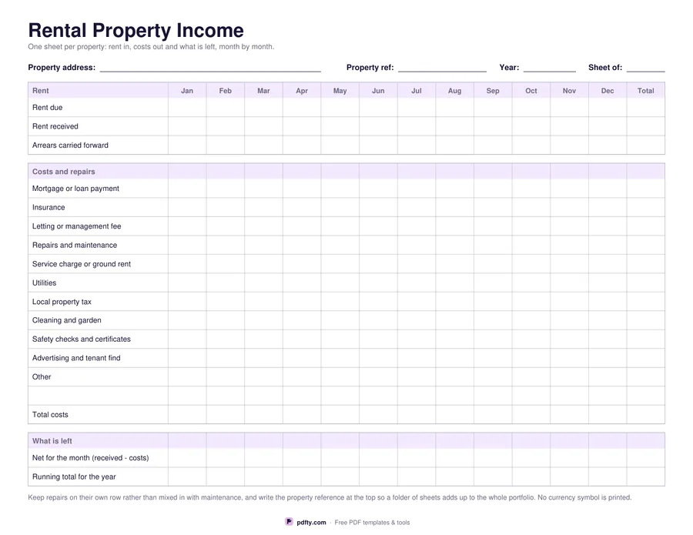Click the 'Nov' column header
Screen dimensions: 693x535
(x=569, y=91)
